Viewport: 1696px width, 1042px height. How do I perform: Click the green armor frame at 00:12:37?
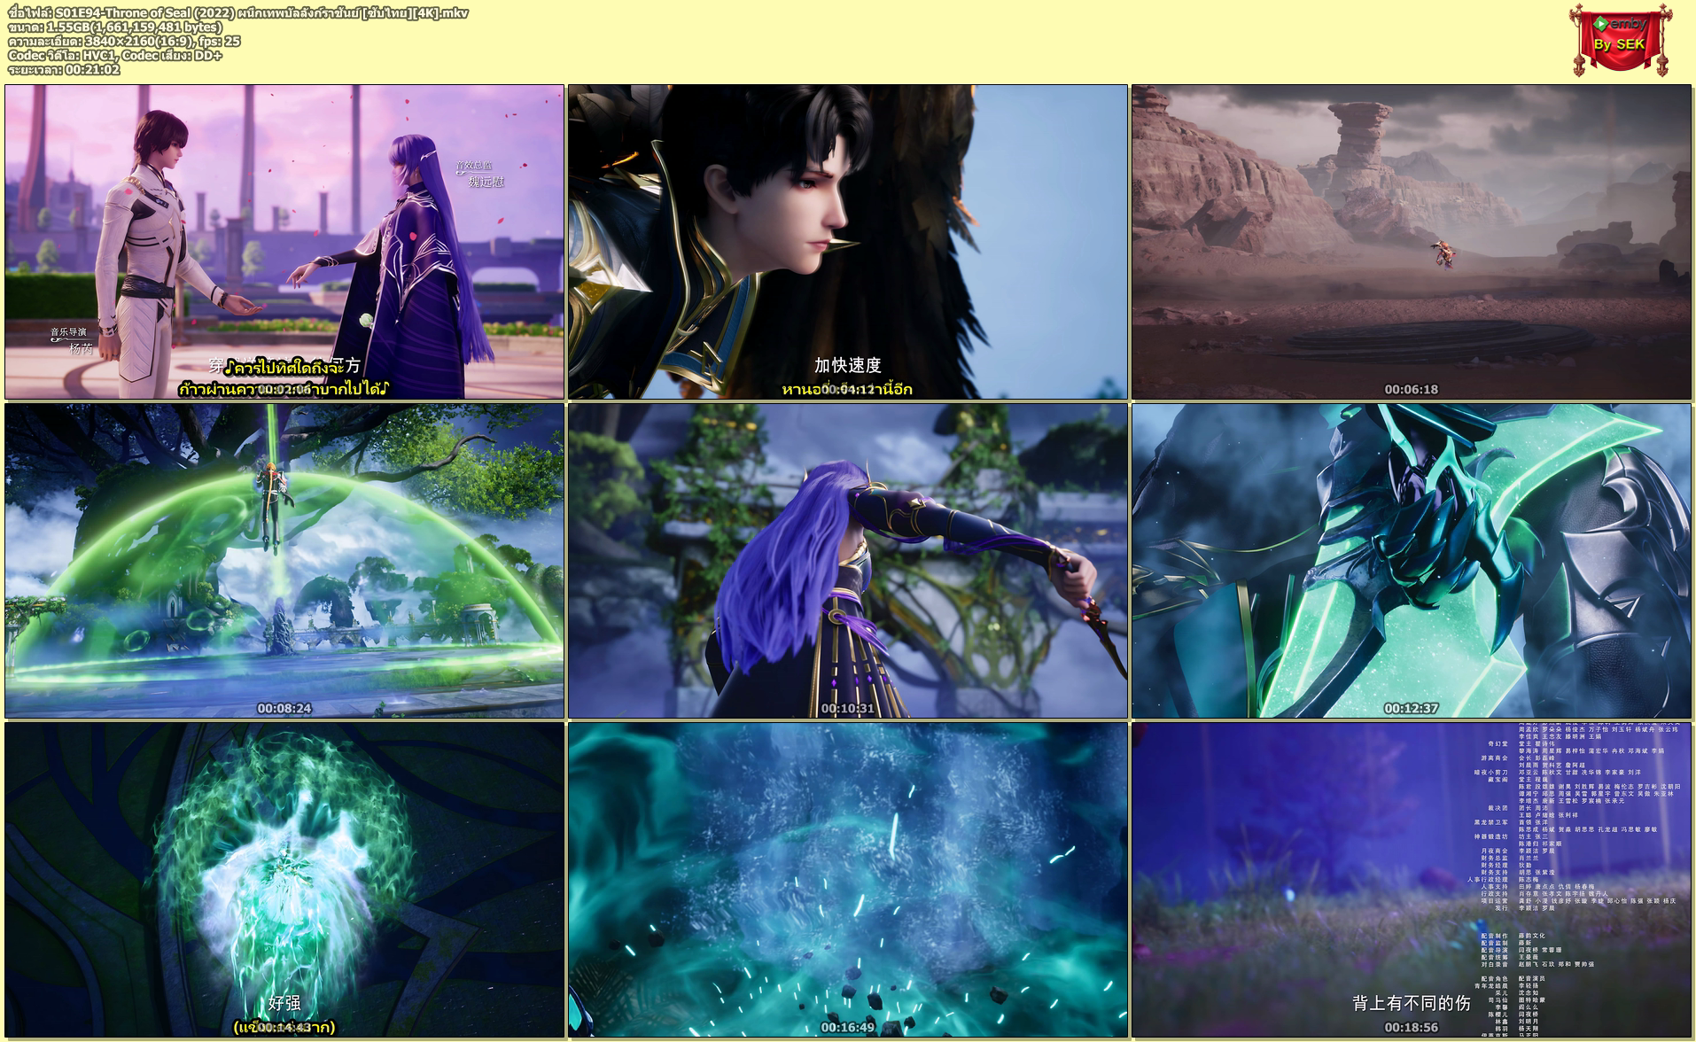[x=1411, y=561]
